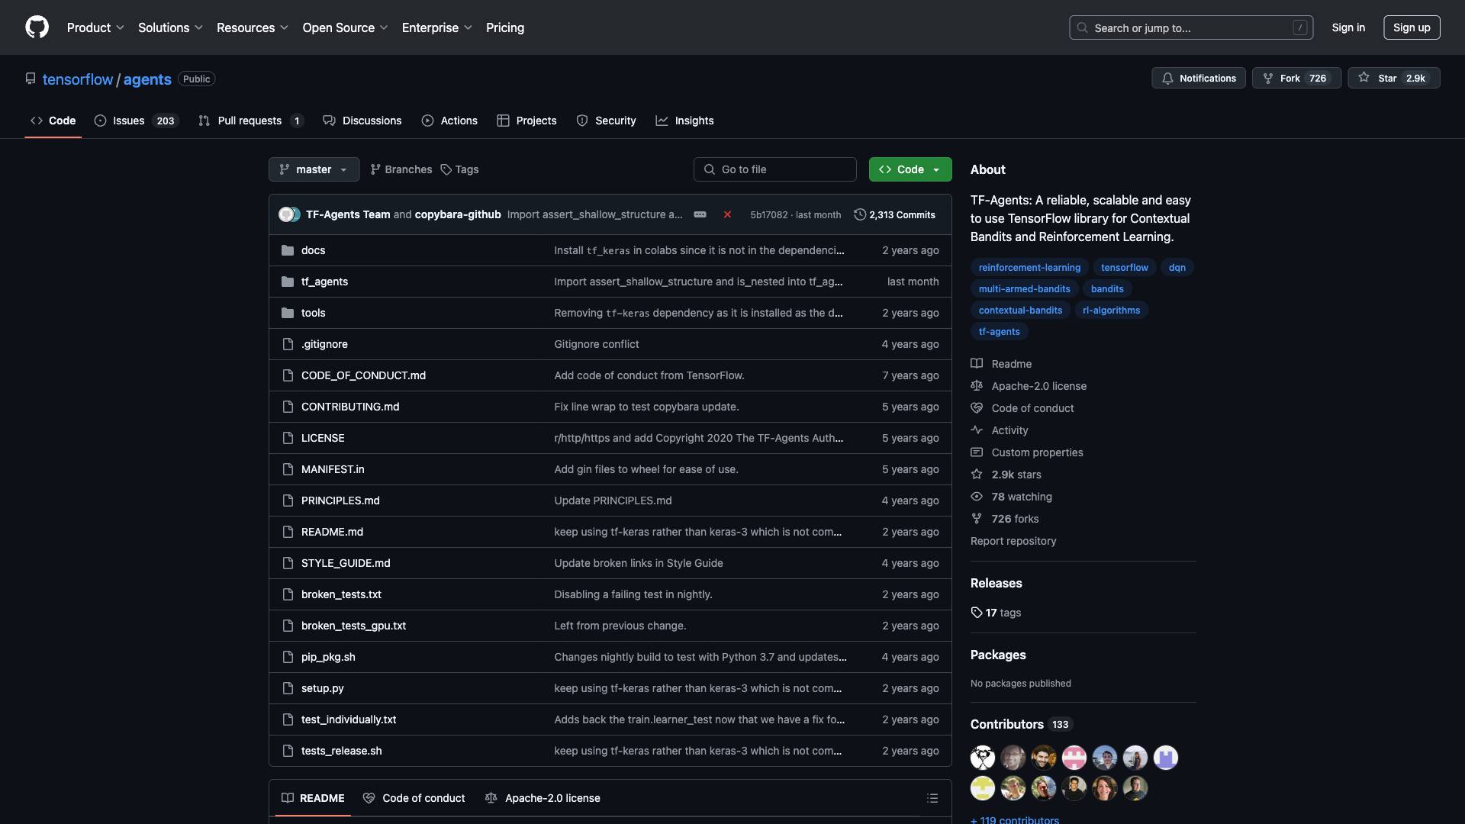Open the Tags list

(x=459, y=169)
